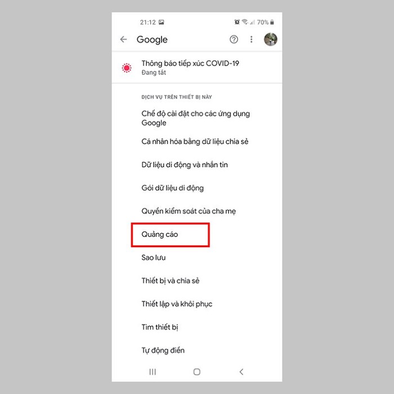
Task: Tap the account profile avatar
Action: 270,39
